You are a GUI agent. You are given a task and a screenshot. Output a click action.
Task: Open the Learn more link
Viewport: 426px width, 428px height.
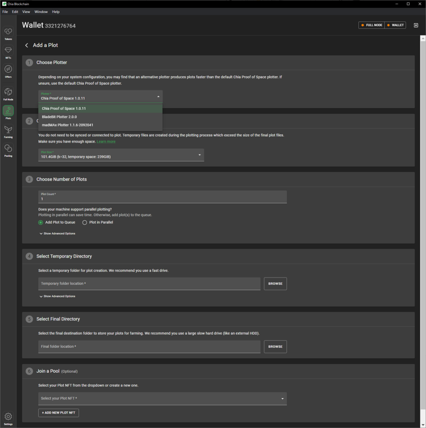106,142
